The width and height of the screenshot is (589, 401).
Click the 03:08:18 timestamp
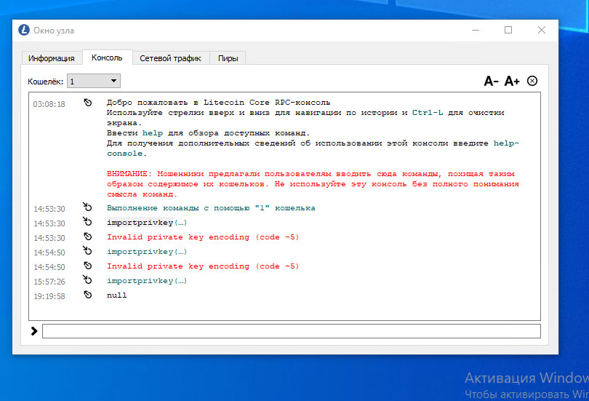pyautogui.click(x=49, y=104)
